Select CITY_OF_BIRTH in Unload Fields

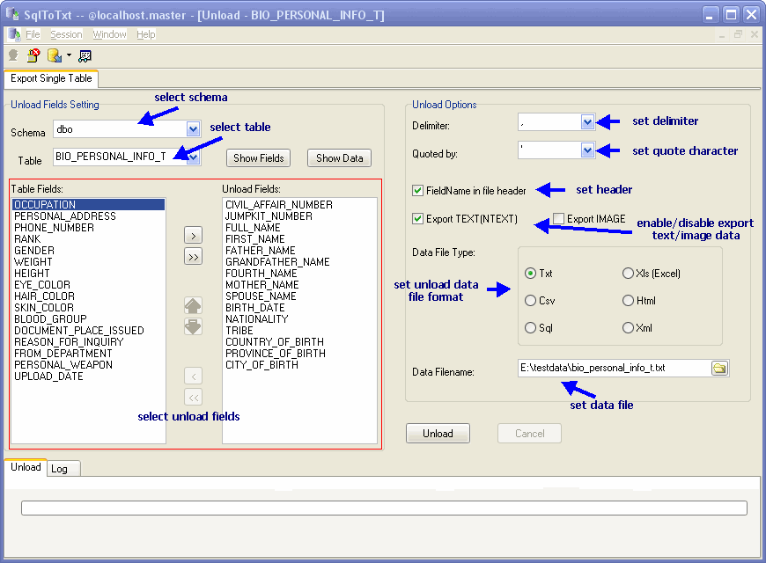[299, 365]
